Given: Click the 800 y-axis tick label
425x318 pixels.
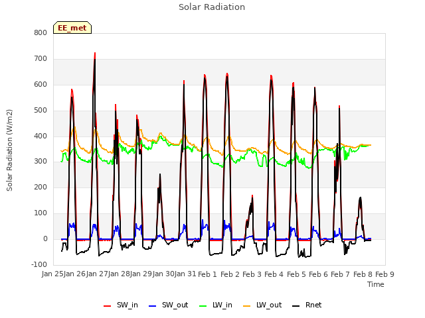Looking at the screenshot, I should click(x=41, y=32).
